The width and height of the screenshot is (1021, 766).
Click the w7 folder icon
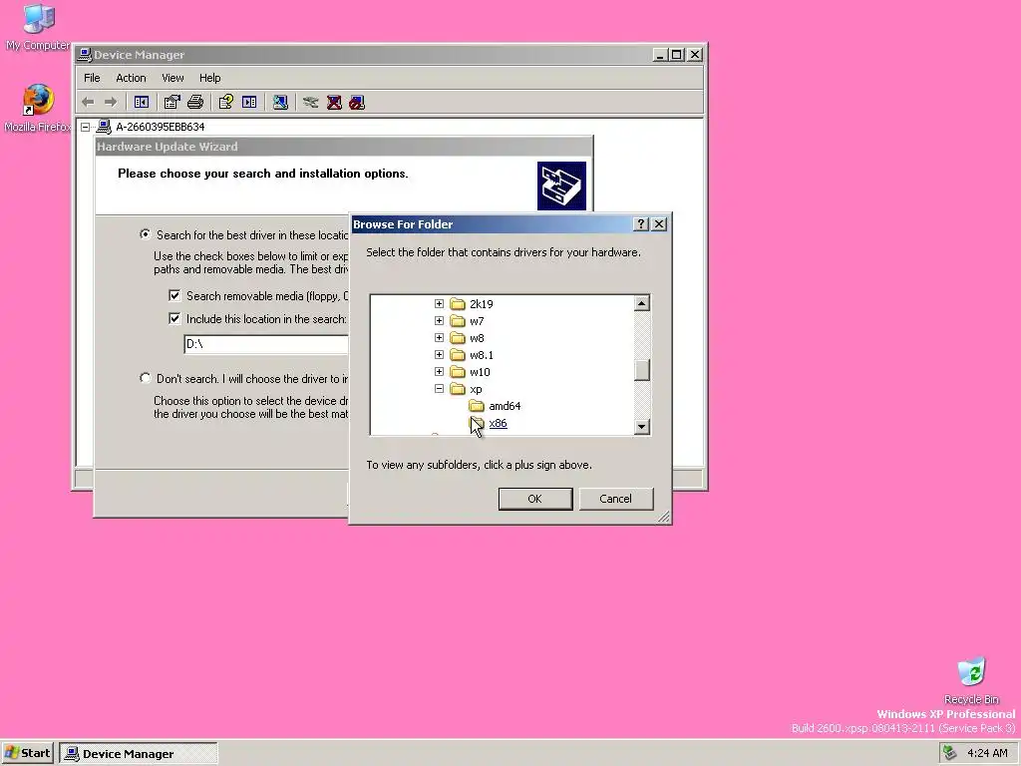click(458, 321)
